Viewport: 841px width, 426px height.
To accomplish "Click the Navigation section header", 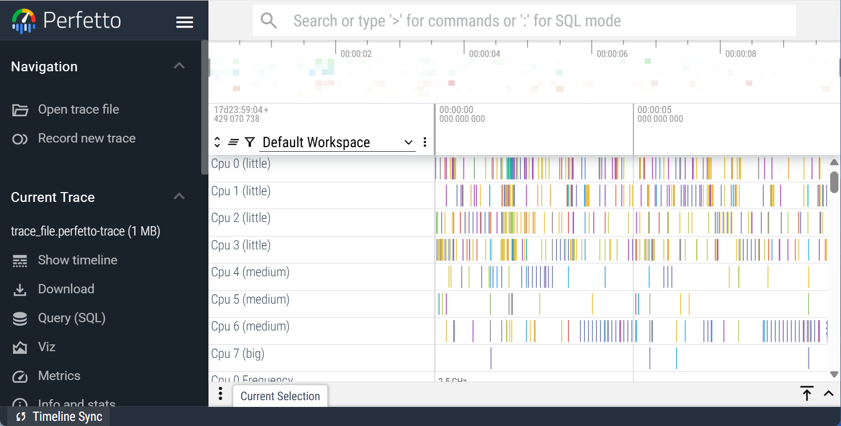I will (98, 67).
